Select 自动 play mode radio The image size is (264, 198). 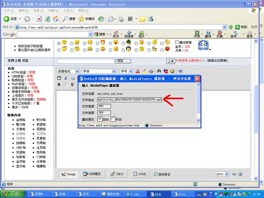tap(100, 119)
